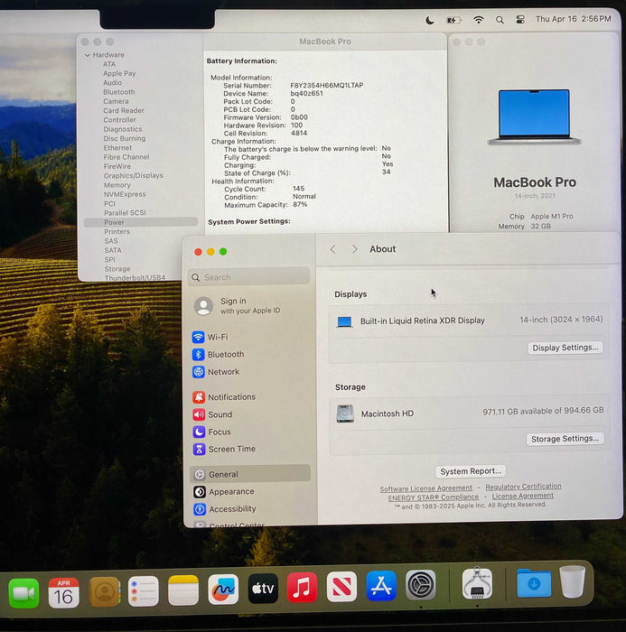Select Card Reader in System Information sidebar
The image size is (626, 632).
pyautogui.click(x=124, y=111)
